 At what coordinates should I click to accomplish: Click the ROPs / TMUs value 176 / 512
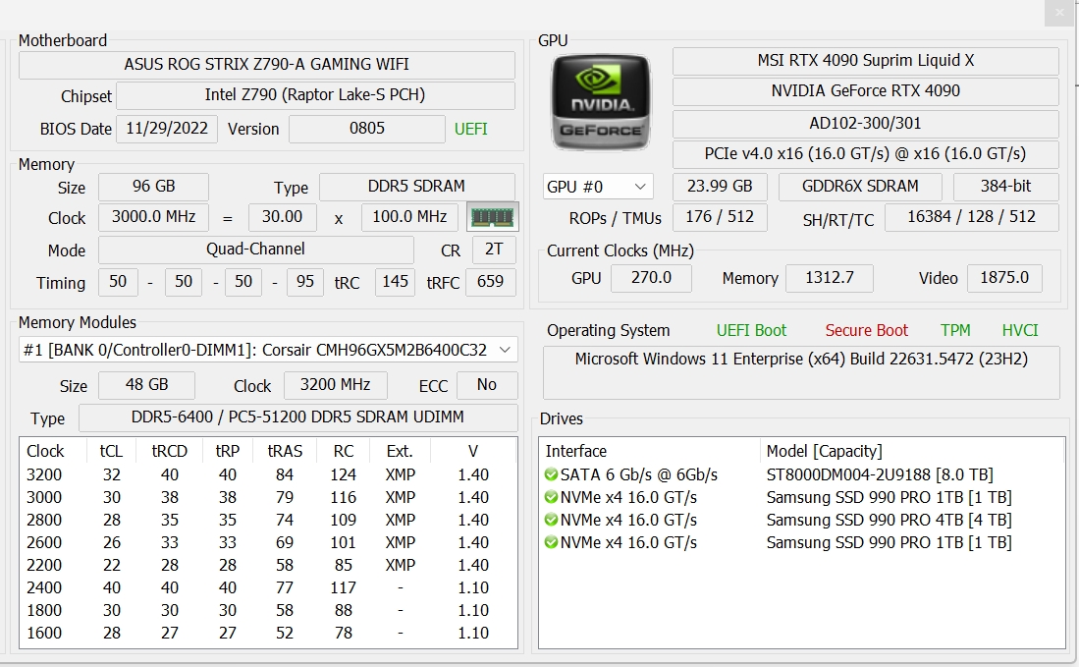[720, 217]
